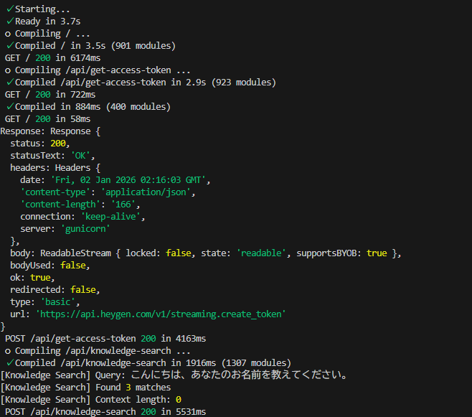Open the api.heygen.com streaming.create_token URL
472x417 pixels.
pos(161,314)
